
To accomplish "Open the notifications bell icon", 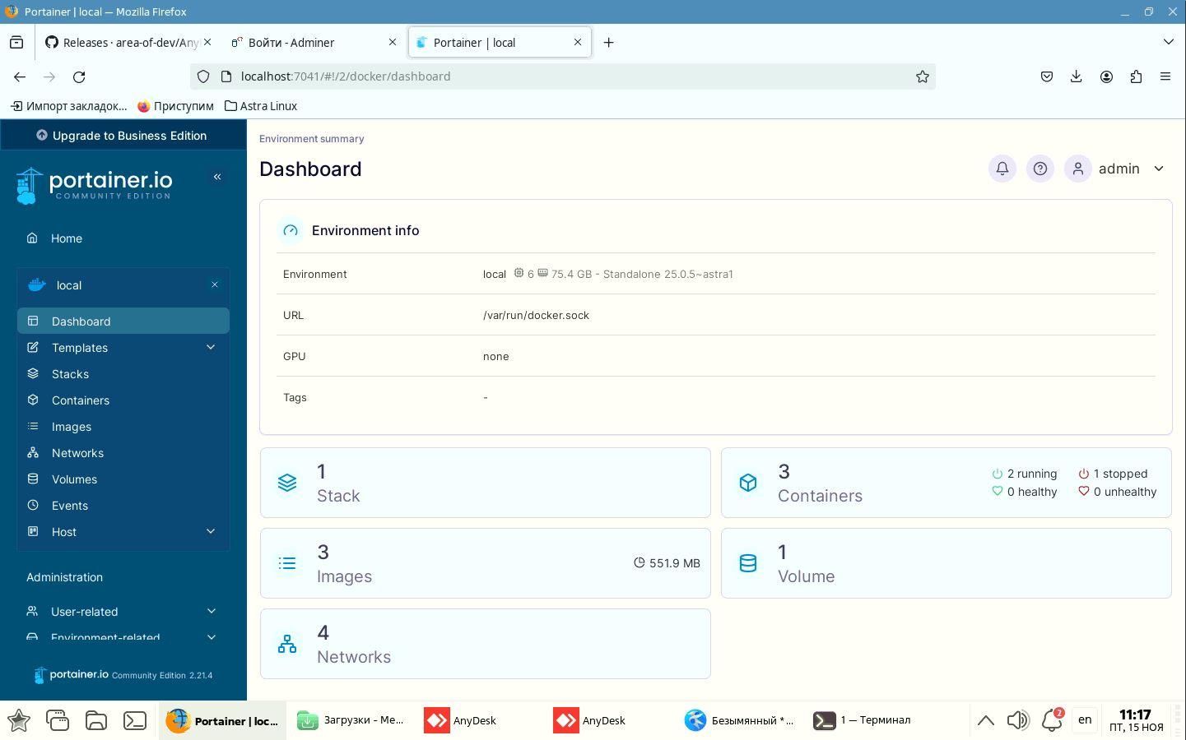I will click(x=1002, y=169).
